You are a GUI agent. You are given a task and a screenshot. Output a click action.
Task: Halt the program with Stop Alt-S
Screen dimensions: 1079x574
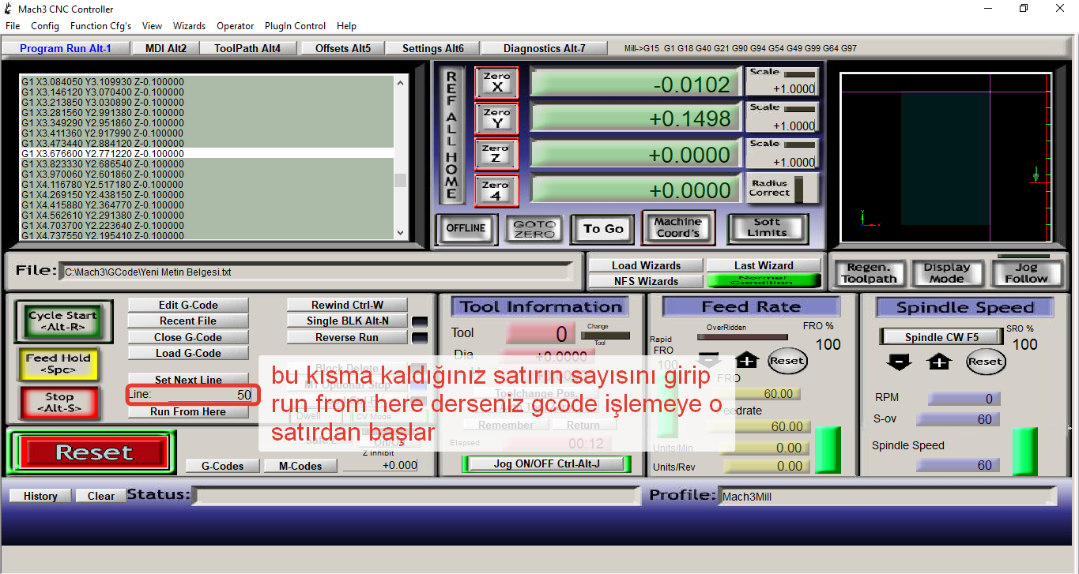coord(59,403)
